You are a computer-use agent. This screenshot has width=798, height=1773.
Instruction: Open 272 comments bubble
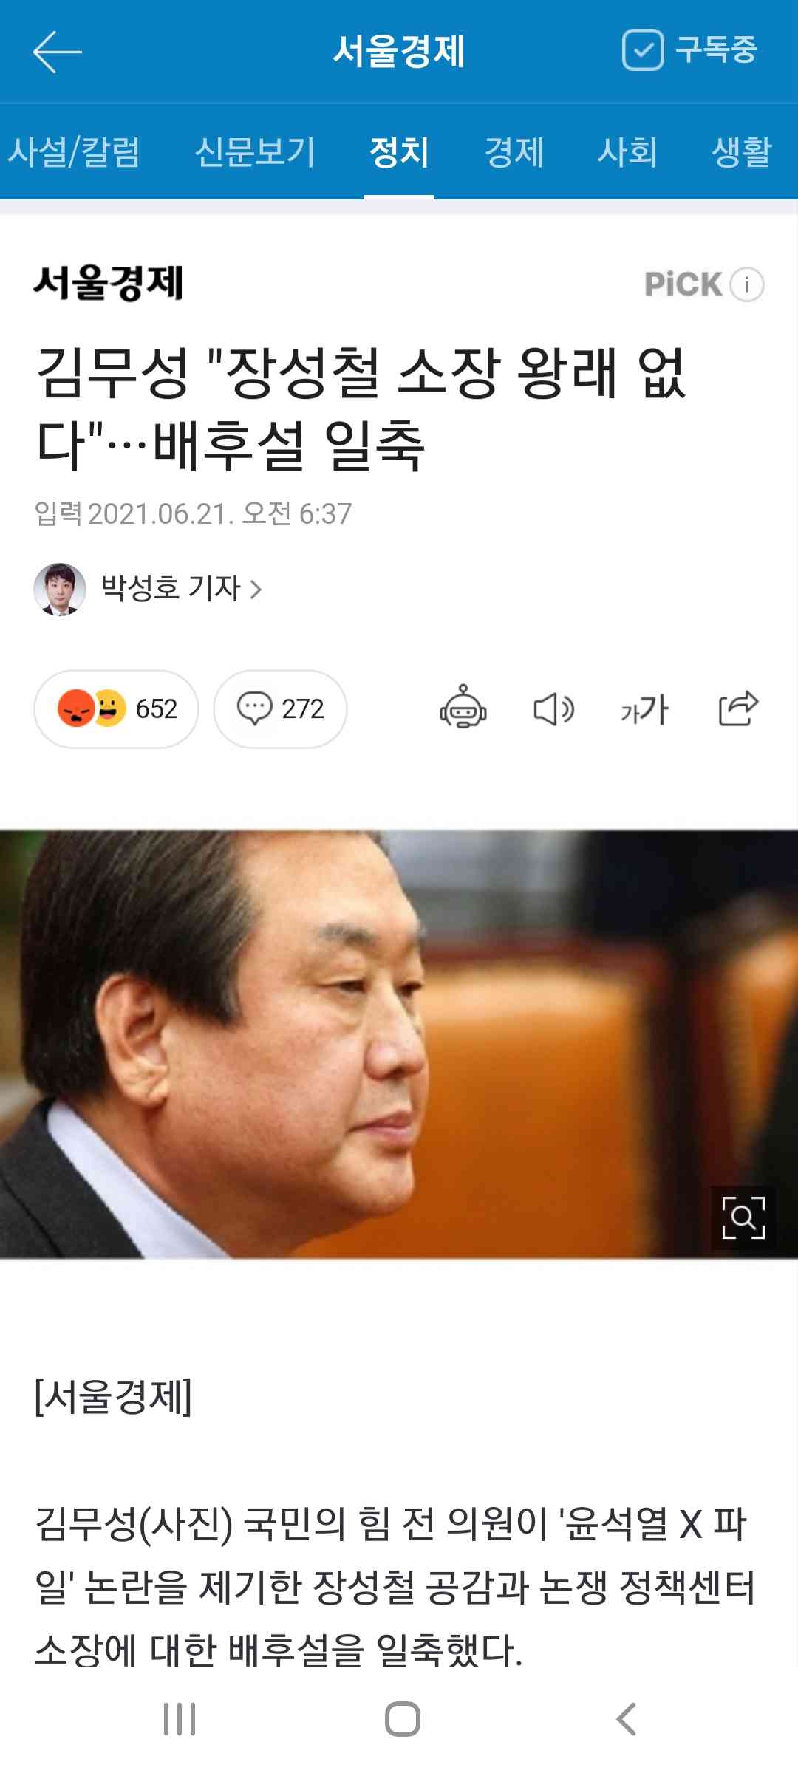280,709
